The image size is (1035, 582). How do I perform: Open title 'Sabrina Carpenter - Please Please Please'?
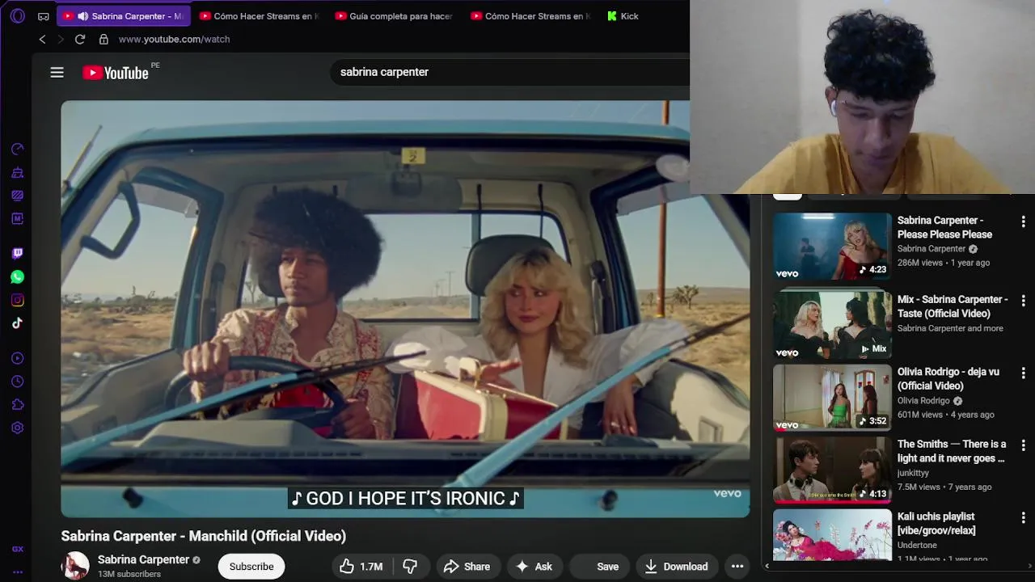point(944,227)
